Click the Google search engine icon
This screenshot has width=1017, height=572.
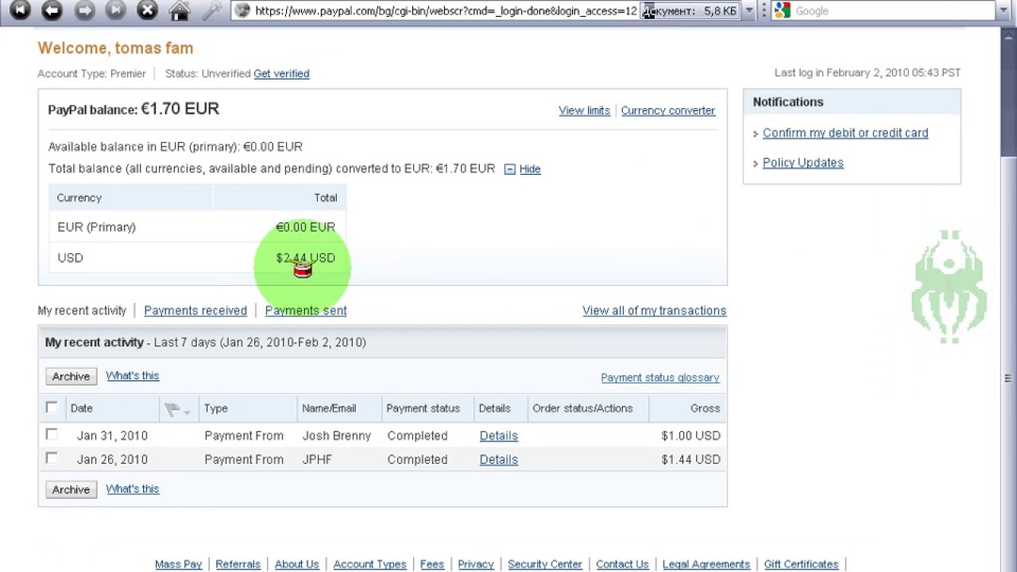[x=782, y=11]
